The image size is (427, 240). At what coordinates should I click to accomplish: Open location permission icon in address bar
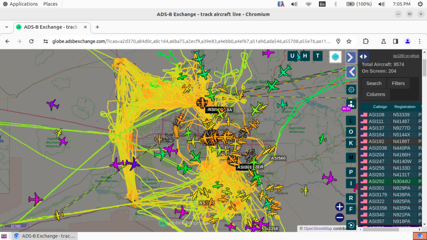(338, 41)
